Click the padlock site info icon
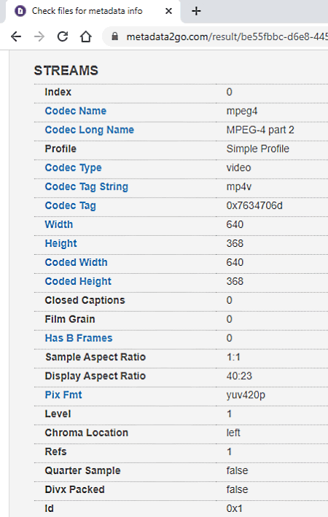Image resolution: width=328 pixels, height=517 pixels. [x=114, y=37]
